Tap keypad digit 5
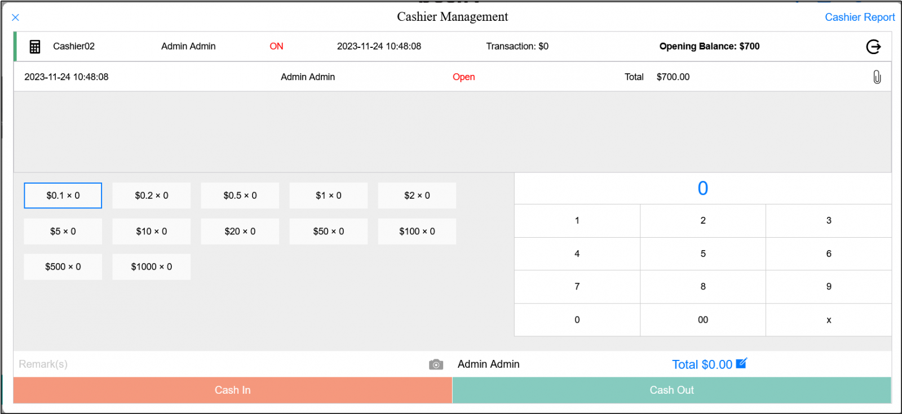Image resolution: width=902 pixels, height=414 pixels. tap(703, 254)
